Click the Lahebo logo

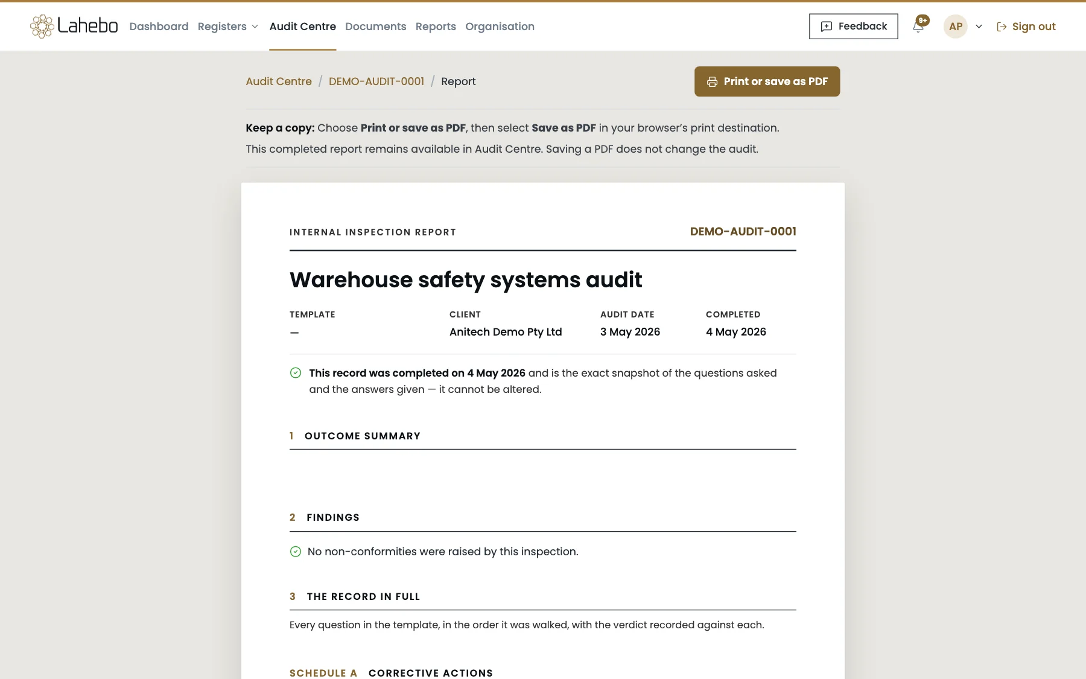click(74, 26)
